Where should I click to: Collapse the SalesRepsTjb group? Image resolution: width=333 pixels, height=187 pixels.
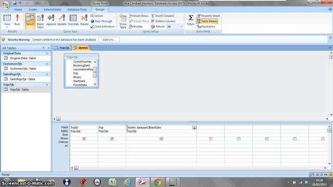(x=47, y=74)
